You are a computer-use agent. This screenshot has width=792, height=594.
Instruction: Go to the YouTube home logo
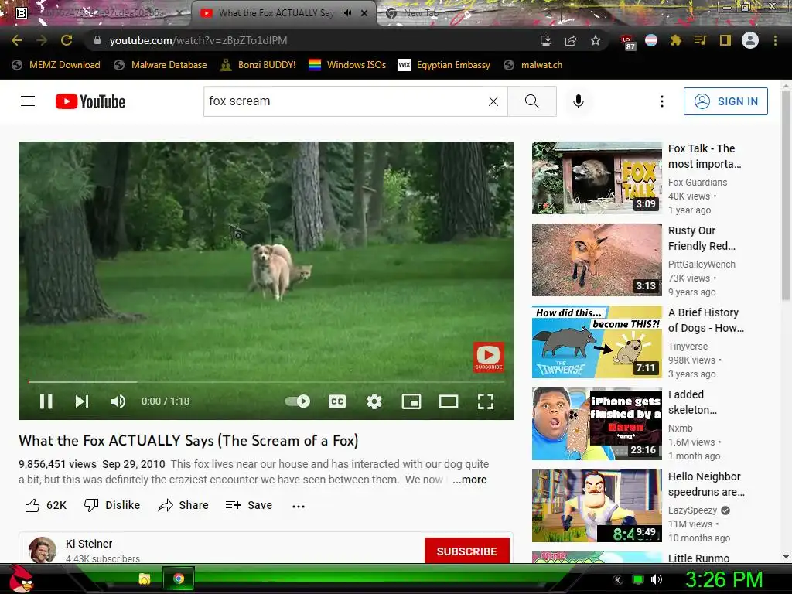point(90,101)
